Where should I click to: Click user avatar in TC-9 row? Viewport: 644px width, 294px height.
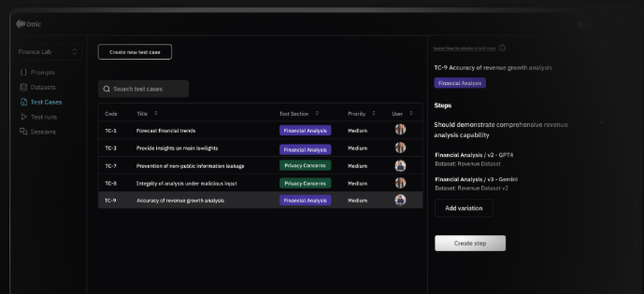pyautogui.click(x=401, y=200)
